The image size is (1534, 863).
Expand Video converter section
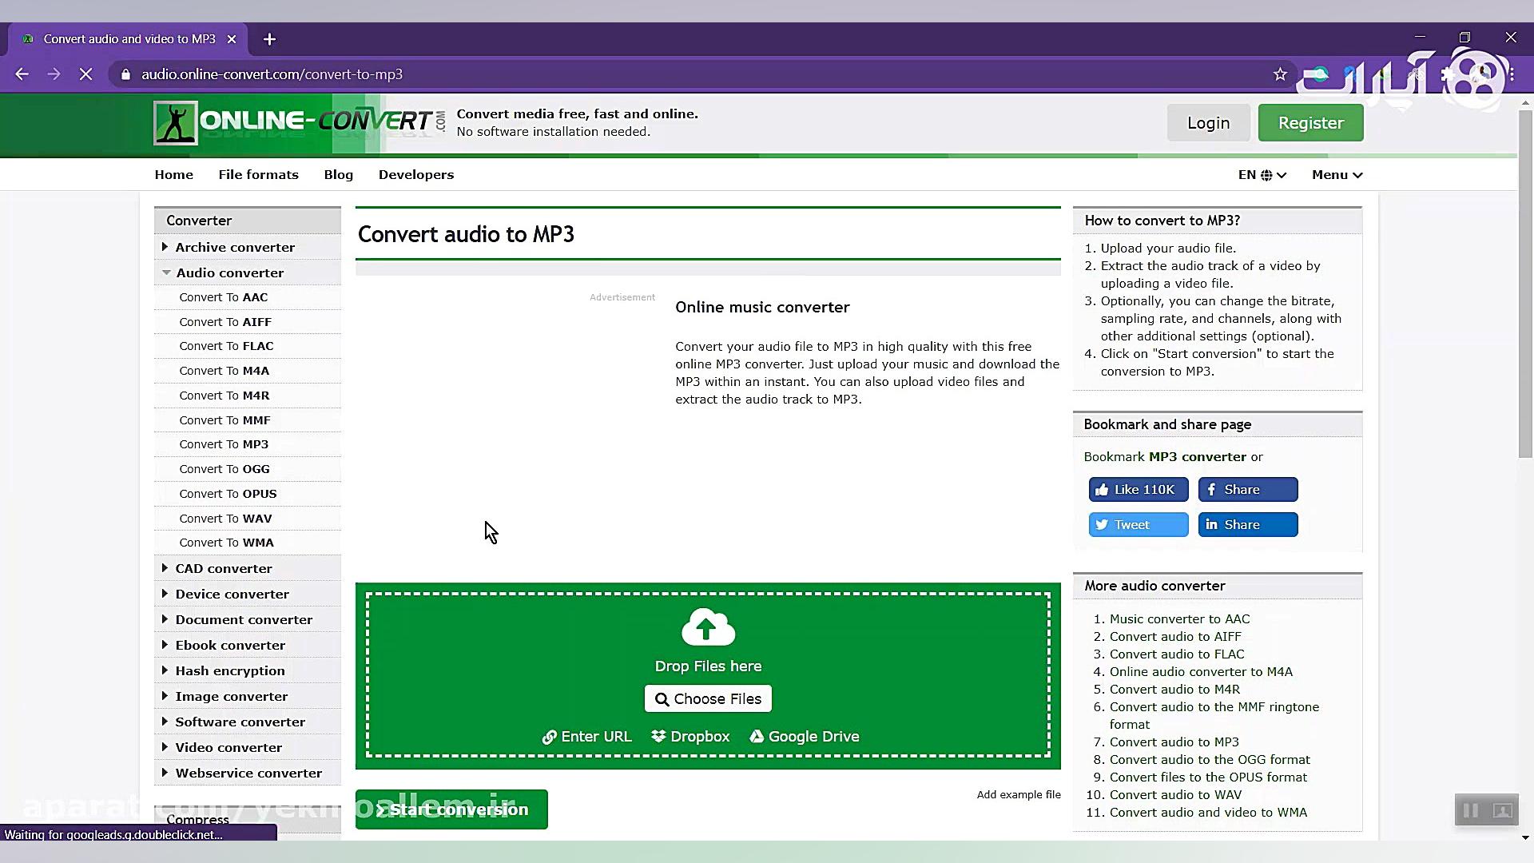coord(248,748)
